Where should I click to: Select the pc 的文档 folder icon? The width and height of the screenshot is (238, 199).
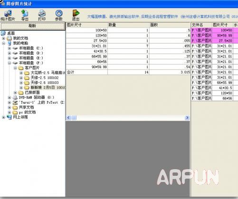(15, 112)
